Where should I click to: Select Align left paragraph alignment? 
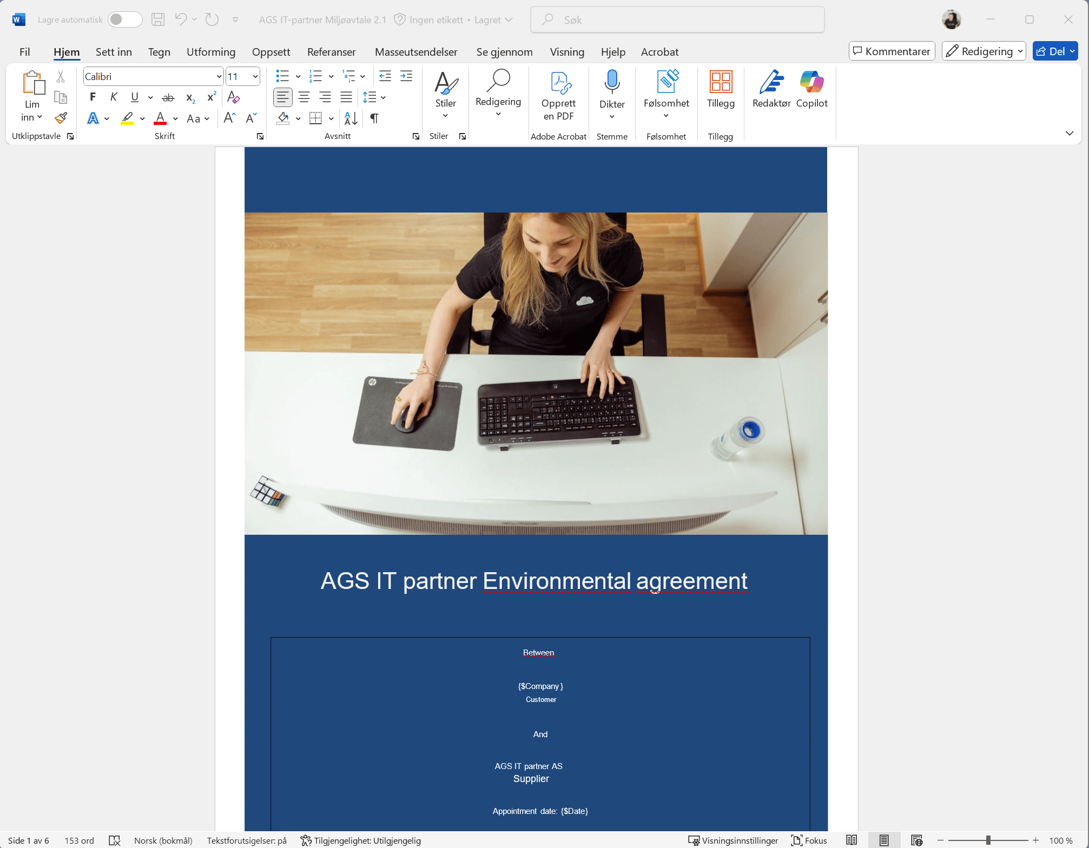(x=282, y=97)
